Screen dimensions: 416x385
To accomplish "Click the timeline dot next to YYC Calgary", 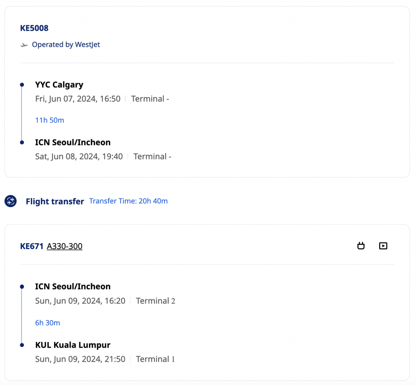I will point(22,85).
